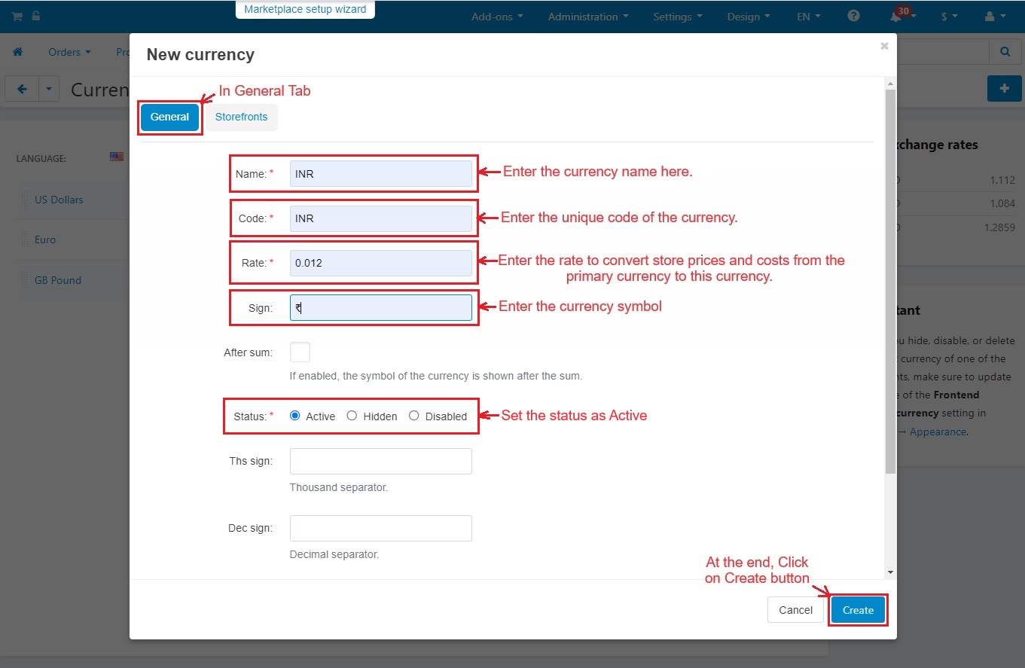Screen dimensions: 1025x668
Task: Click the Ths sign input field
Action: (381, 461)
